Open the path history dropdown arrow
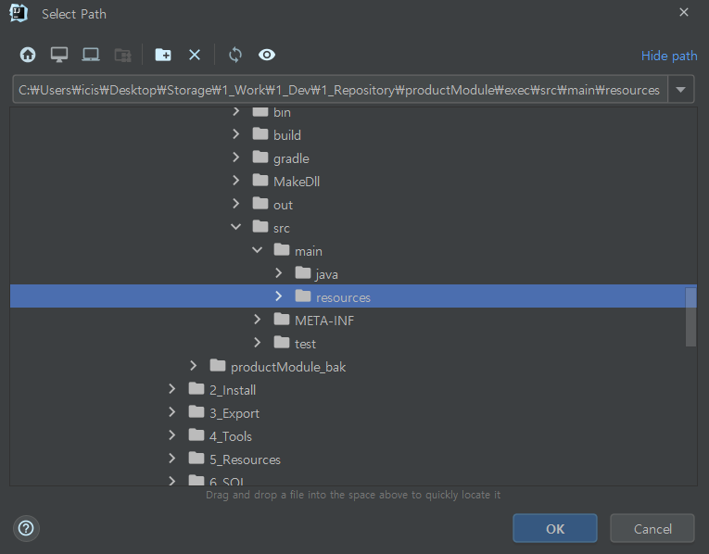This screenshot has width=709, height=554. pyautogui.click(x=680, y=90)
